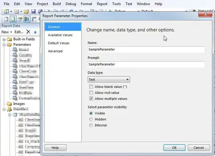The height and width of the screenshot is (156, 215).
Task: Open the Data type dropdown
Action: (109, 79)
